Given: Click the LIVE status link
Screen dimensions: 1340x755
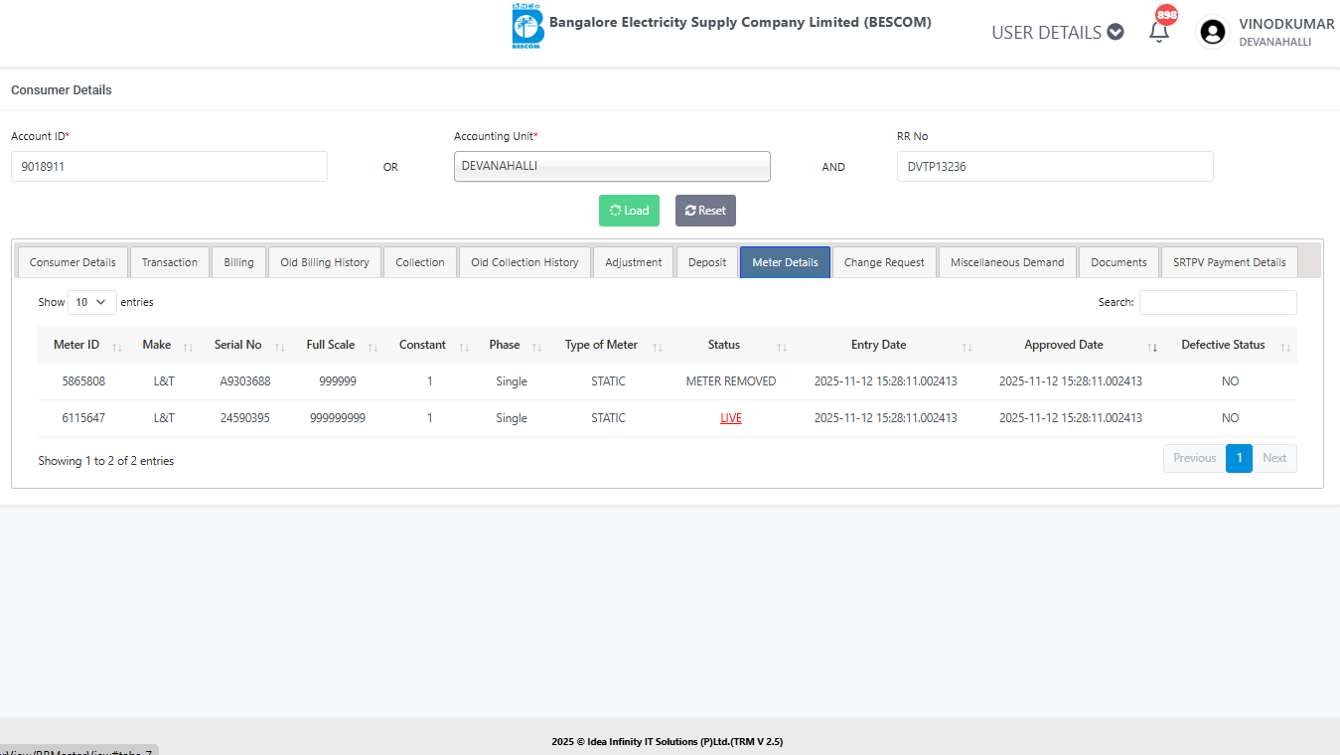Looking at the screenshot, I should coord(731,418).
